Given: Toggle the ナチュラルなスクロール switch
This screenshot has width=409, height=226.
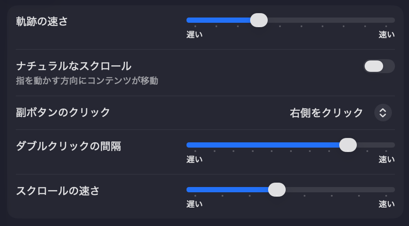Looking at the screenshot, I should click(379, 66).
